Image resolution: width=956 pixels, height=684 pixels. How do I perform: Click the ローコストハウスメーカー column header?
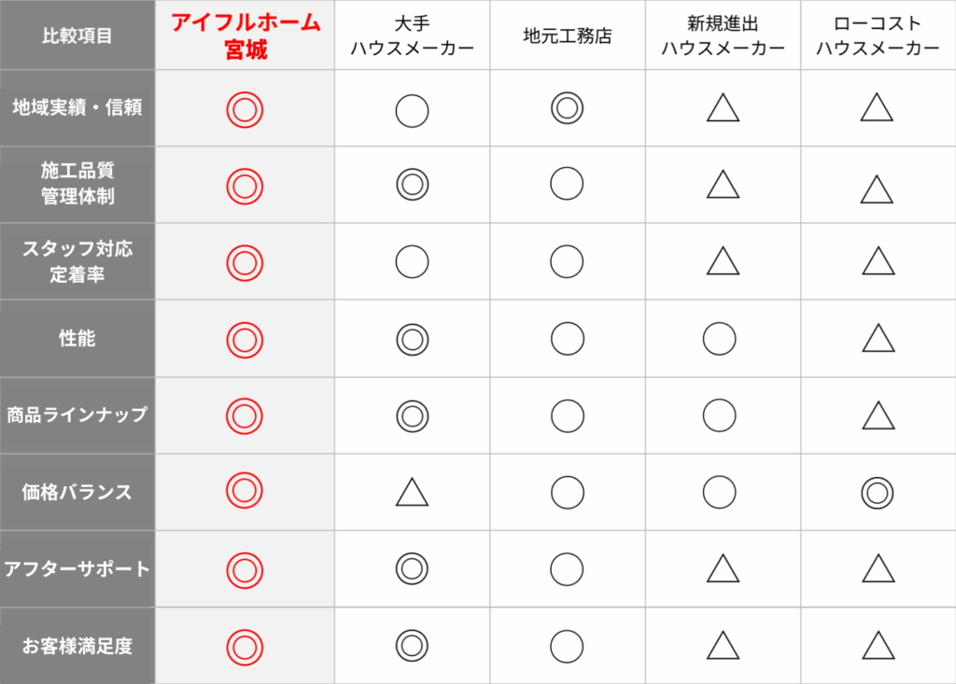(x=878, y=35)
